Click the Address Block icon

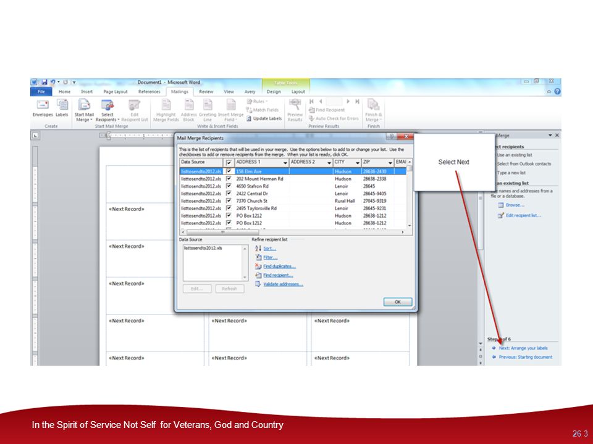pyautogui.click(x=189, y=110)
